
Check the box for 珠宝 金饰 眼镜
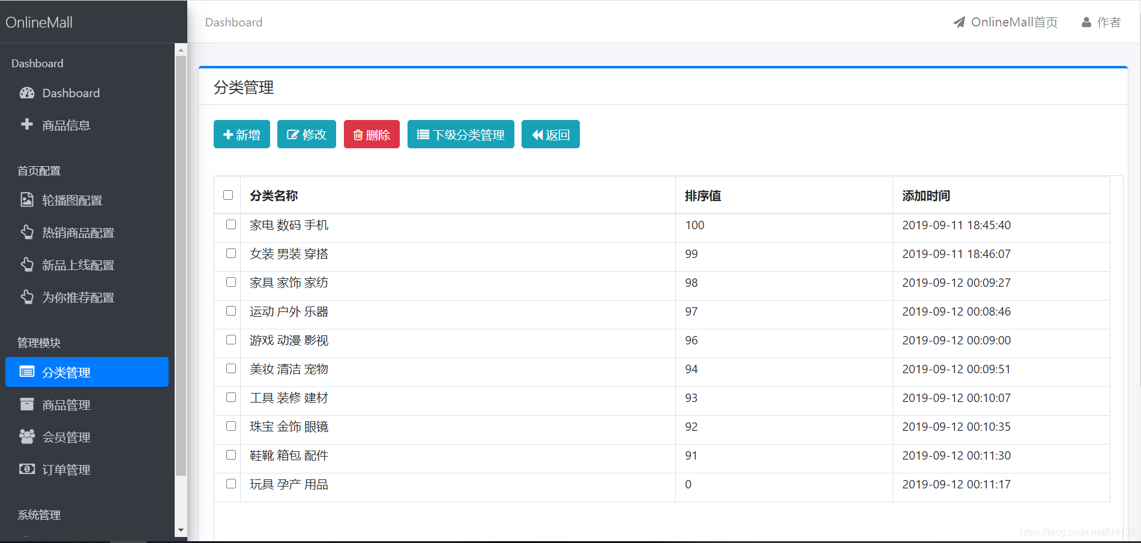[x=231, y=426]
